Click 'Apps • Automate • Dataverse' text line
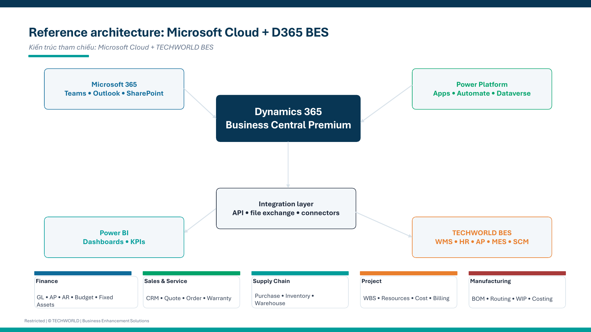The width and height of the screenshot is (591, 332). [x=482, y=93]
